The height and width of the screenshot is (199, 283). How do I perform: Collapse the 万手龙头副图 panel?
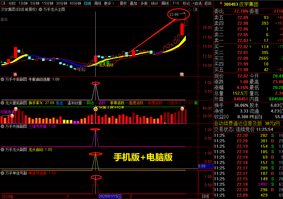tap(2, 149)
